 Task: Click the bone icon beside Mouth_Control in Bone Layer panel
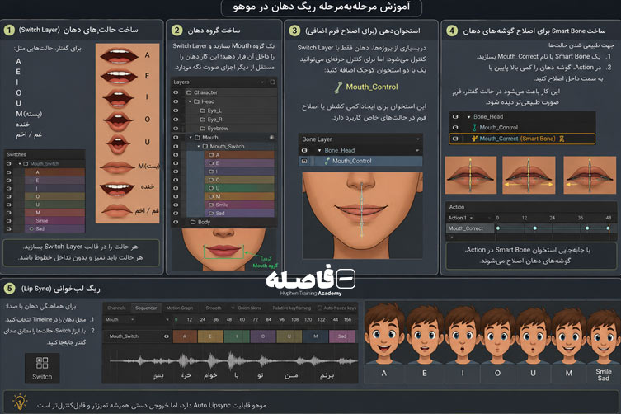[x=327, y=161]
